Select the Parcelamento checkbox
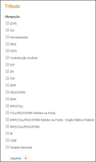 click(7, 37)
